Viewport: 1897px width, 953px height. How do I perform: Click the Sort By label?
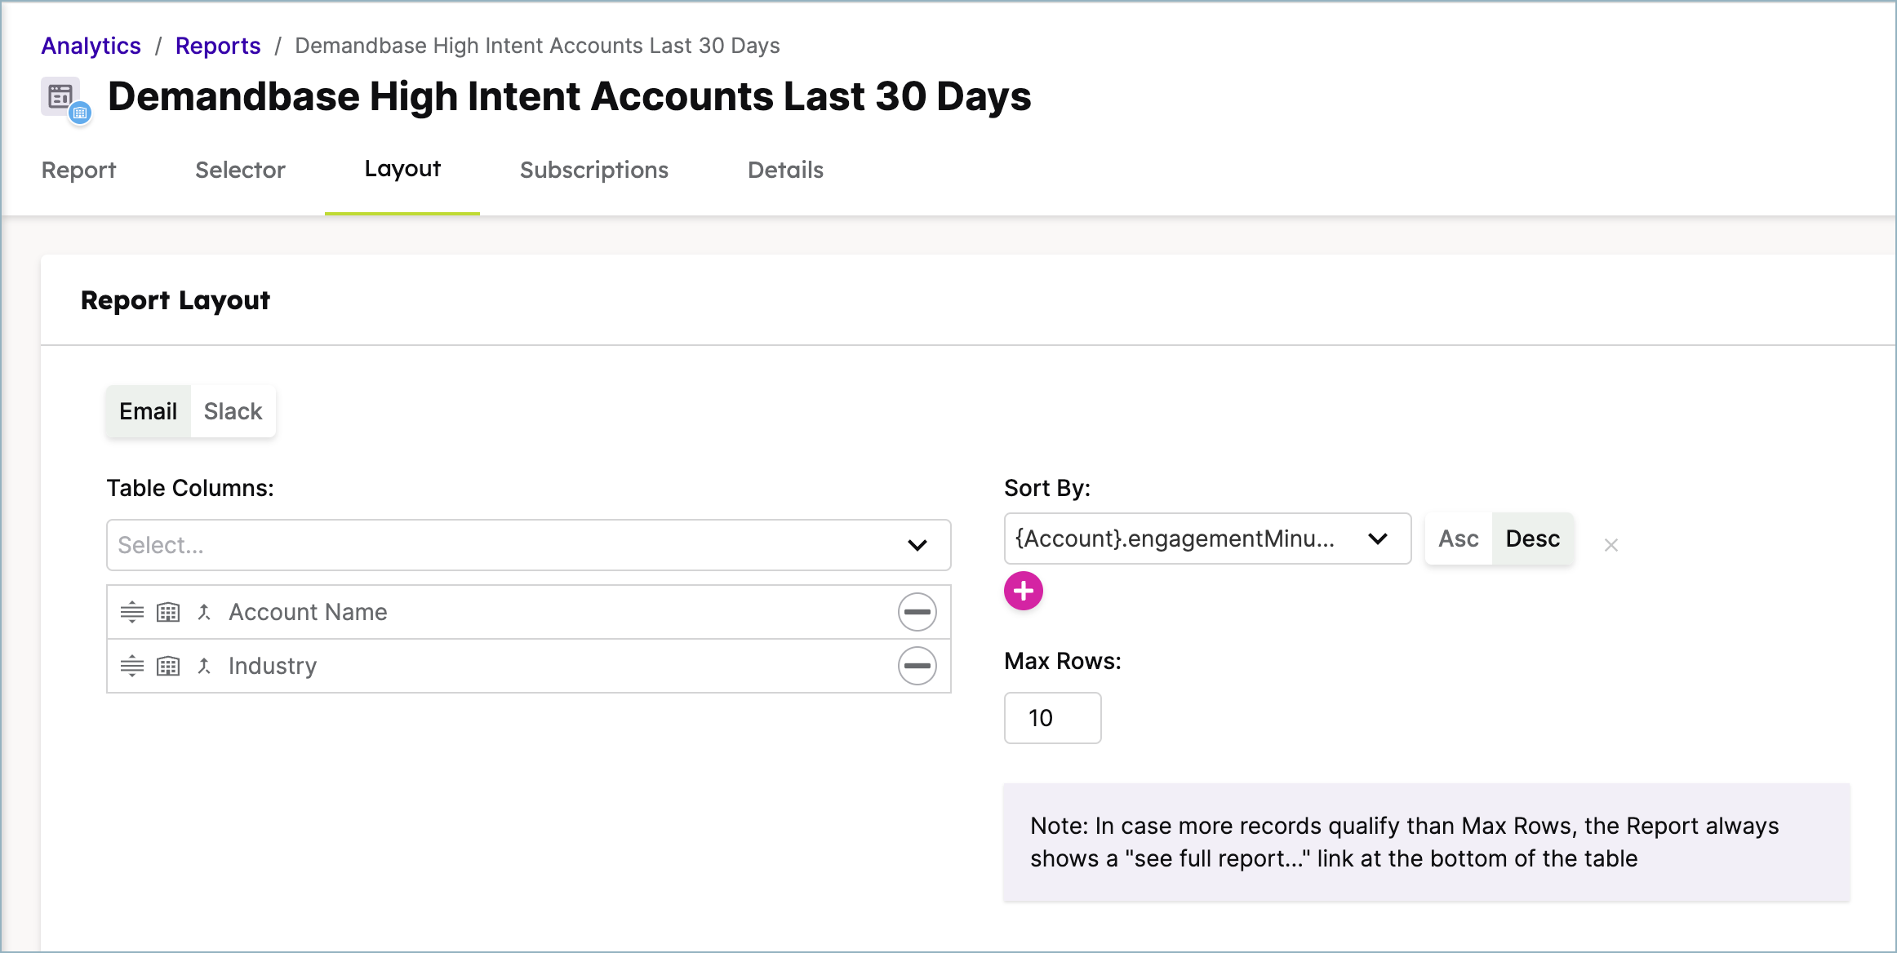pyautogui.click(x=1047, y=488)
